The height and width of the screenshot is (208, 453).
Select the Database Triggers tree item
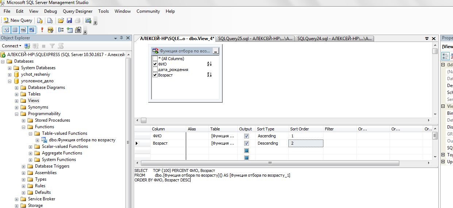(x=52, y=166)
